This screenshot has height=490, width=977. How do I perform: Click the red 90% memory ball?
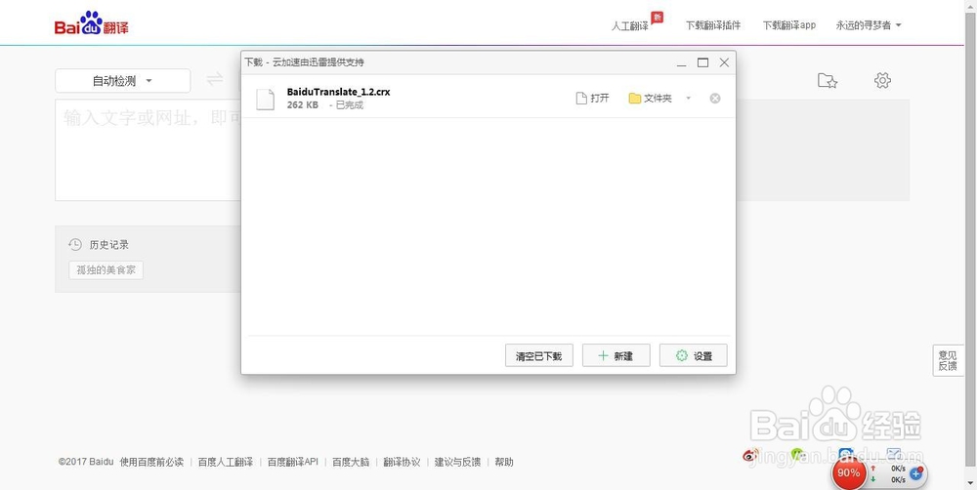pyautogui.click(x=848, y=473)
